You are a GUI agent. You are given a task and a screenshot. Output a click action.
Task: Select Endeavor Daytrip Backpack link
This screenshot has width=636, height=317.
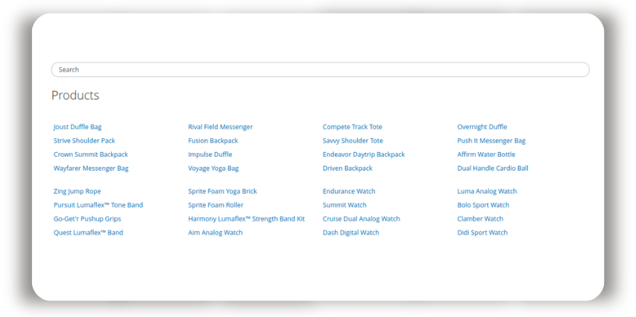pyautogui.click(x=364, y=154)
